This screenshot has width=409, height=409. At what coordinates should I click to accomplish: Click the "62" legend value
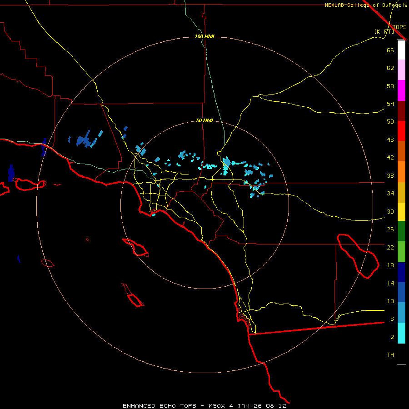click(x=390, y=68)
